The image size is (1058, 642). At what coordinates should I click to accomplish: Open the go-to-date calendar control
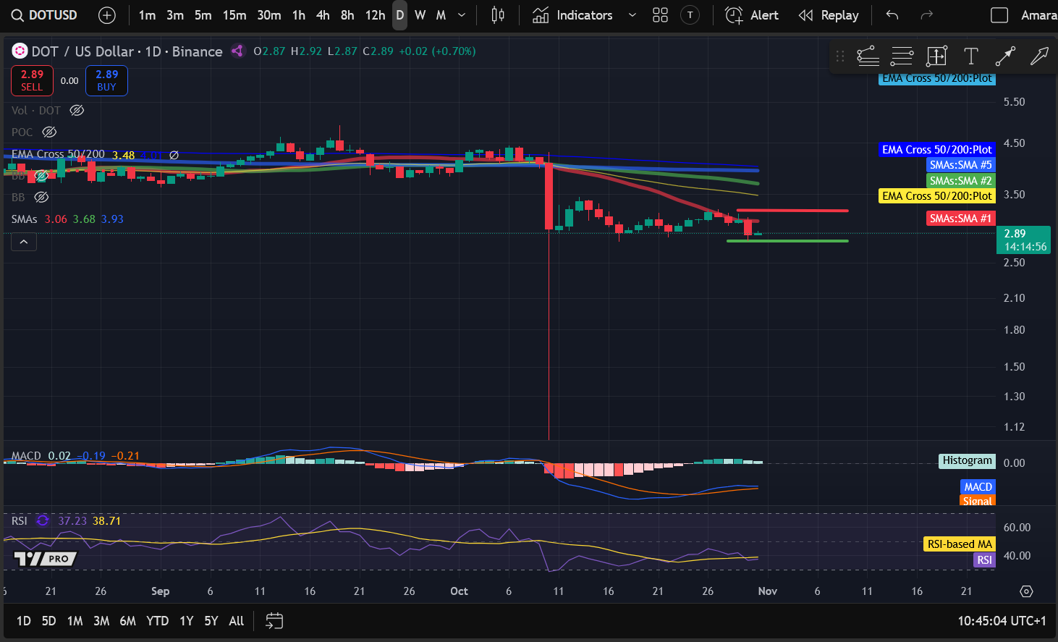[274, 621]
